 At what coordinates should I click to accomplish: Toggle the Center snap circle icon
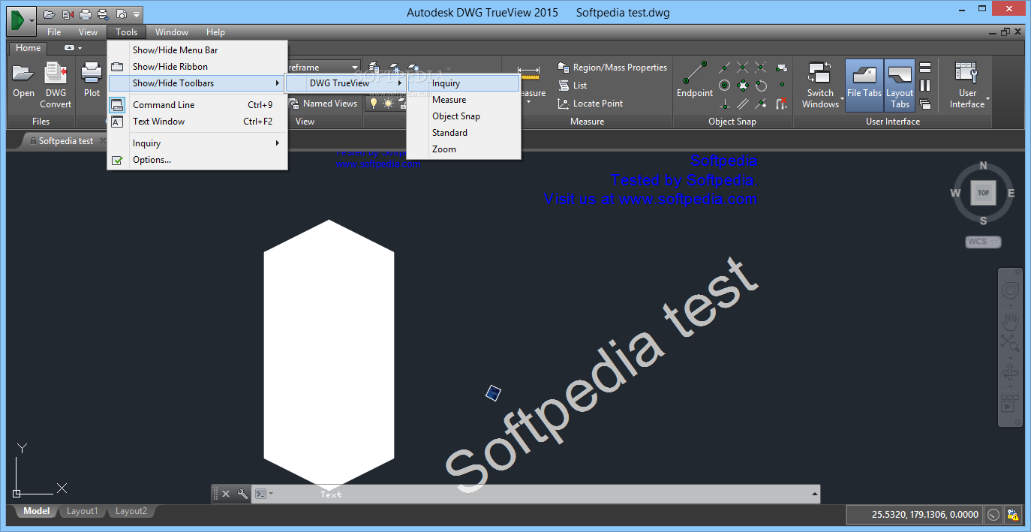[724, 86]
